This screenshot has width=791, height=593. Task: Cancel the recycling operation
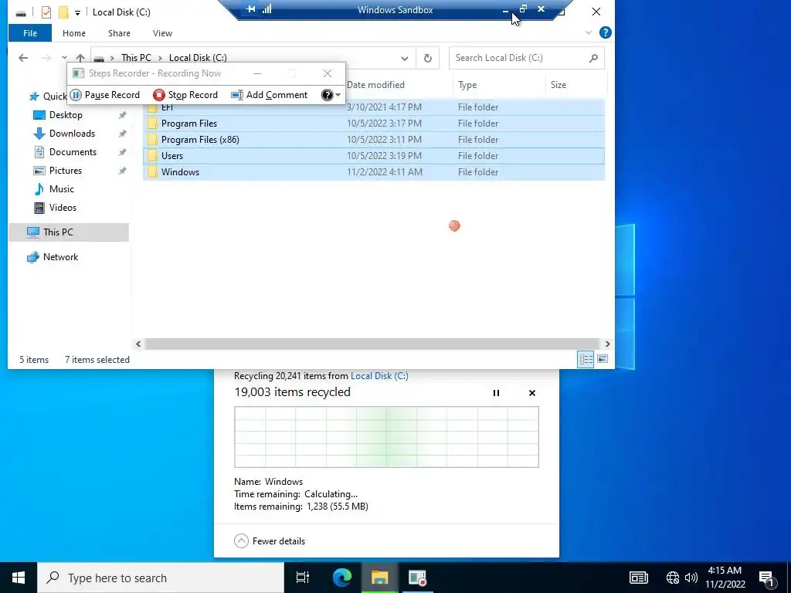click(x=531, y=393)
